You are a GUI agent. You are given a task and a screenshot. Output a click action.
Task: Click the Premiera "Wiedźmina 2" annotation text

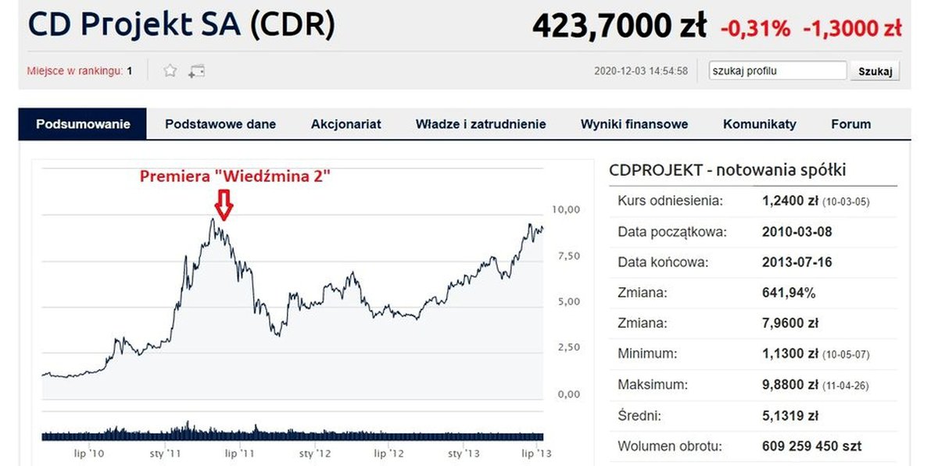[235, 176]
